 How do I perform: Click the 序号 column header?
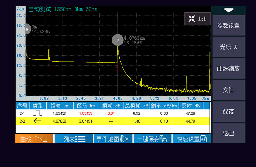tap(23, 106)
